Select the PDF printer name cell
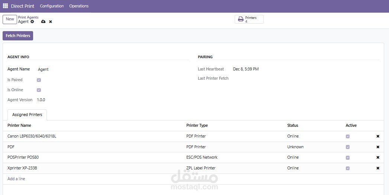Viewport: 389px width, 195px height. point(11,147)
